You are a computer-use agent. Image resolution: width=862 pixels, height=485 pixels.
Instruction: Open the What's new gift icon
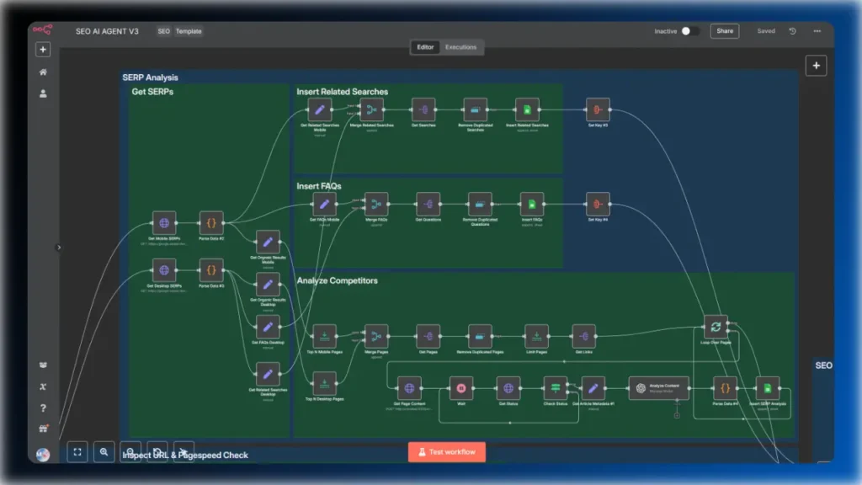click(43, 429)
